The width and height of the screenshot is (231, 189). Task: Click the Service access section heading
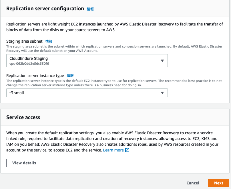(x=23, y=117)
